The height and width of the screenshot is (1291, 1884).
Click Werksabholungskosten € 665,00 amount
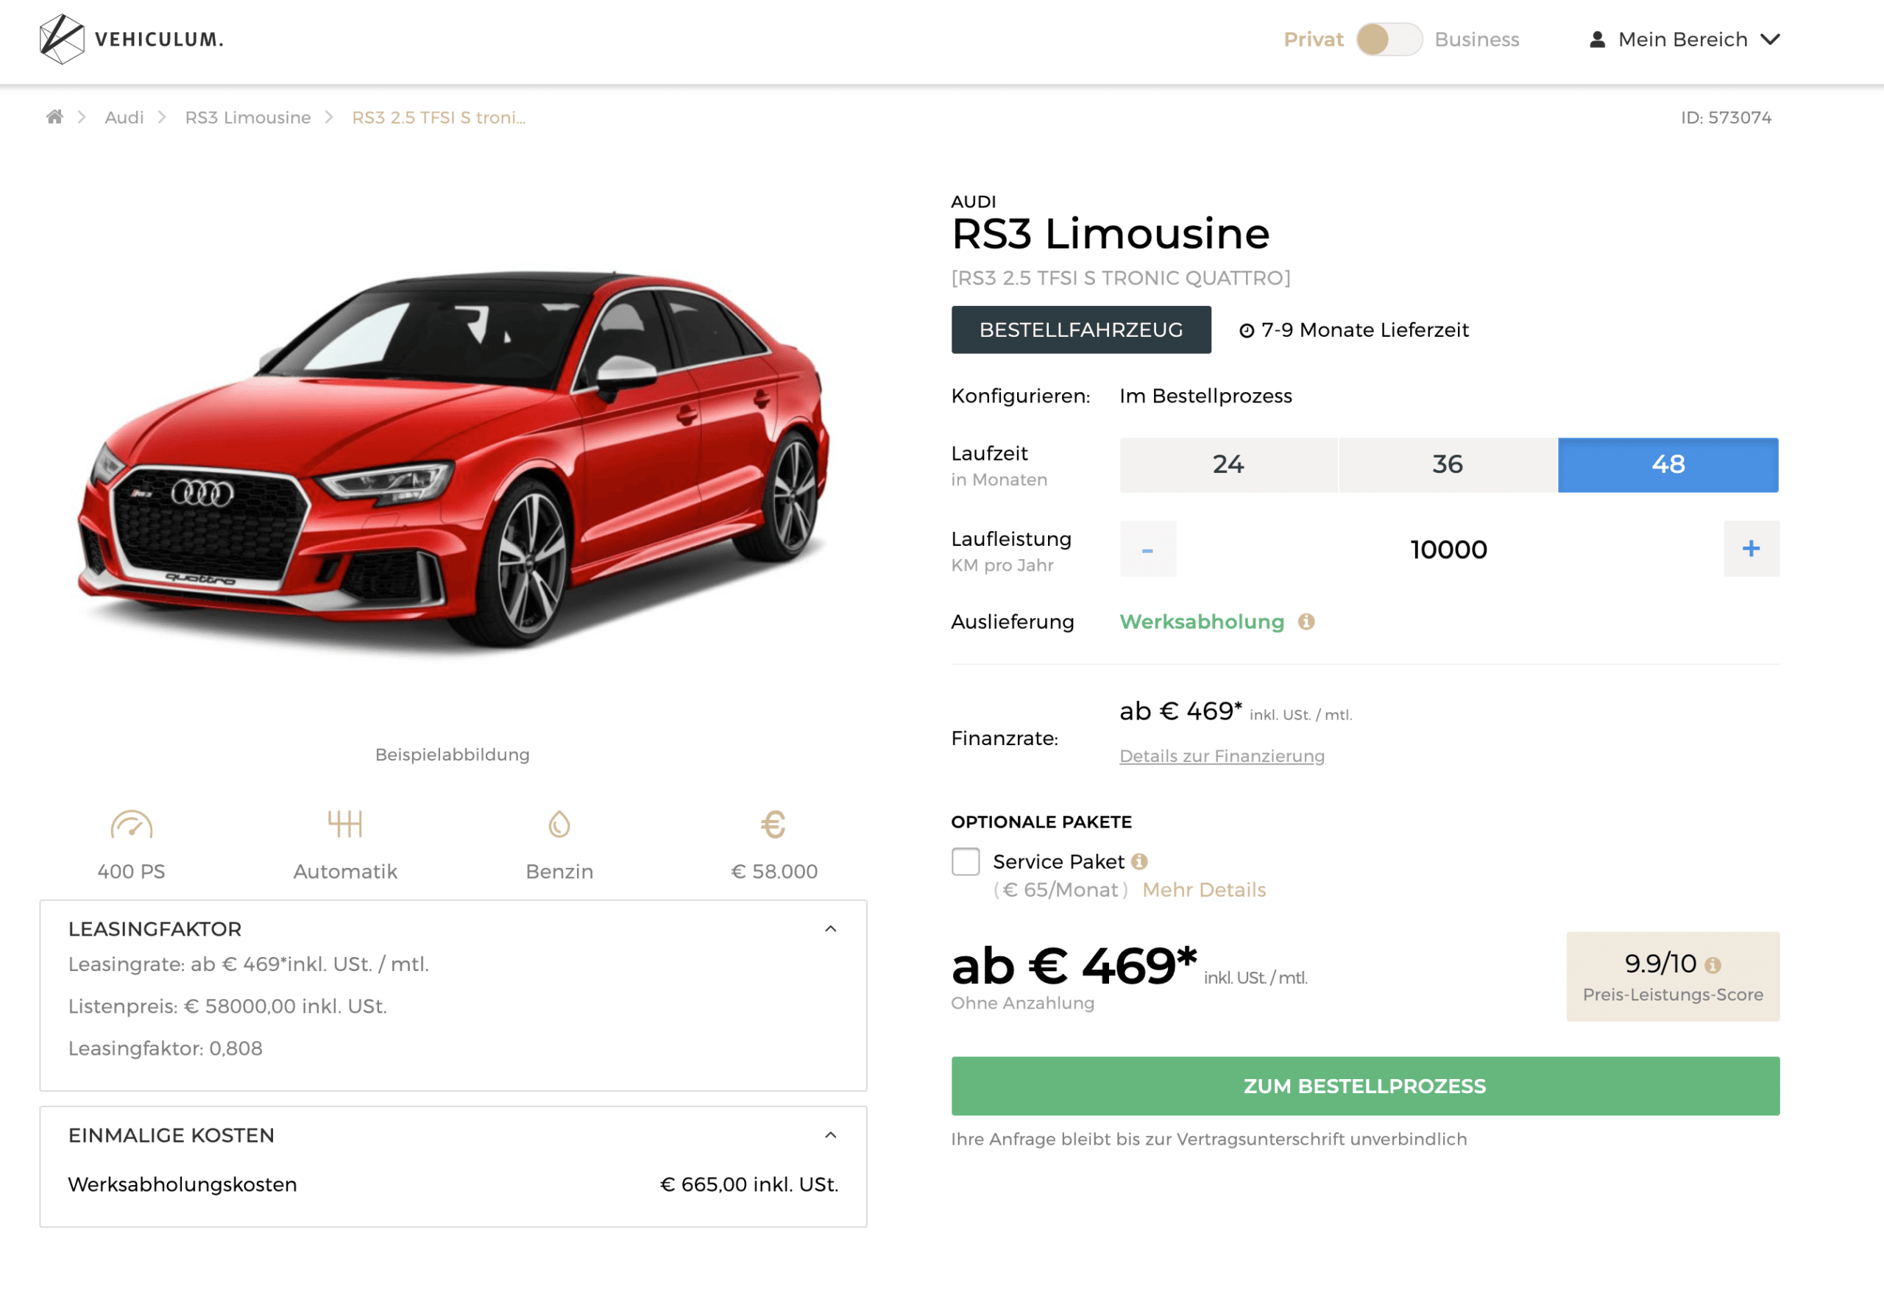749,1184
